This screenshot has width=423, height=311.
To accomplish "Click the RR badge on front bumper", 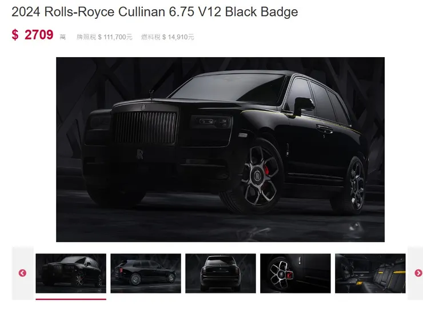I will coord(139,154).
